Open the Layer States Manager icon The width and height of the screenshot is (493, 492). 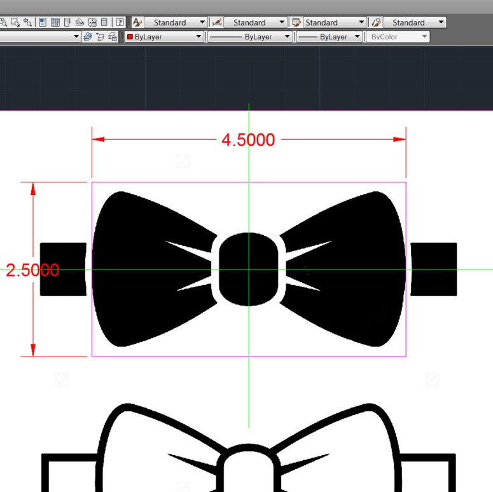[x=112, y=37]
